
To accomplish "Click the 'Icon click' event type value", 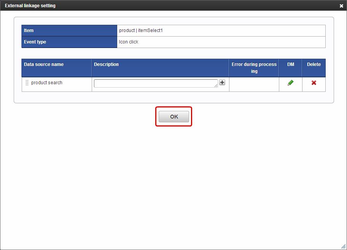I will (x=129, y=42).
